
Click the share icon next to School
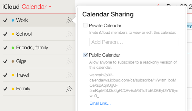[x=69, y=34]
